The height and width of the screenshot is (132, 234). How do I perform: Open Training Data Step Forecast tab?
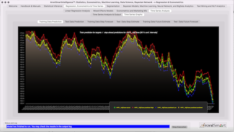100,22
